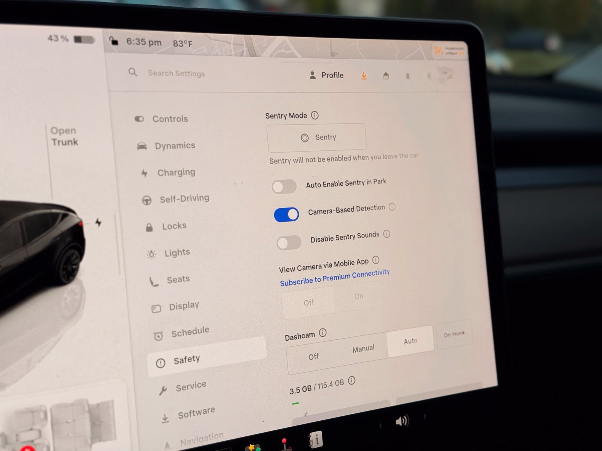
Task: Go to Locks settings
Action: pos(166,226)
